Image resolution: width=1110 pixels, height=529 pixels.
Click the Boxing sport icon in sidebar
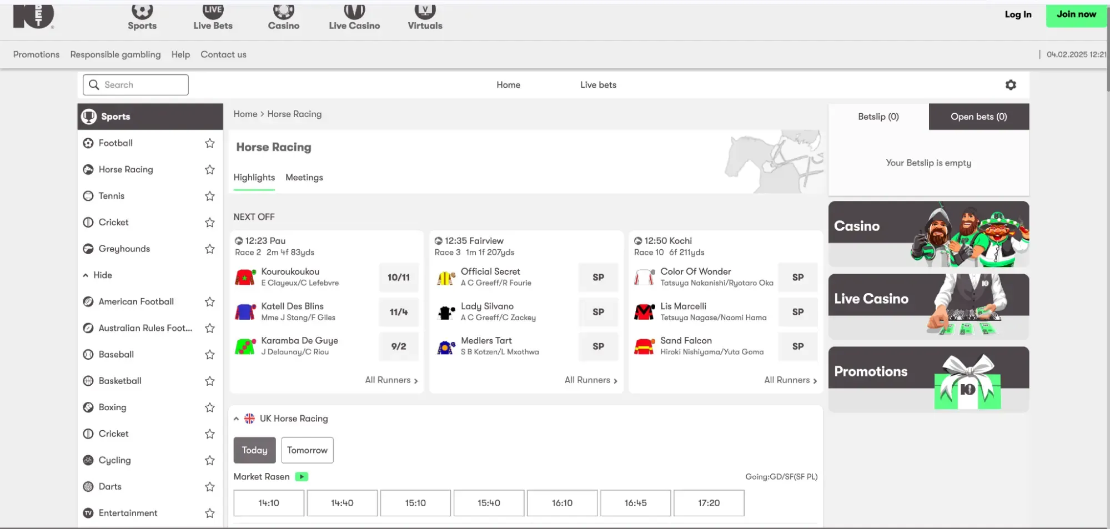88,407
